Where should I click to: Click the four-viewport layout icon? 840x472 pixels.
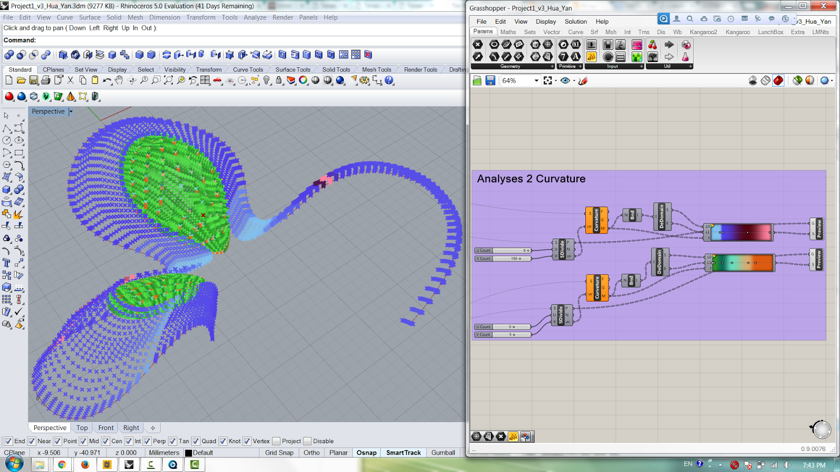point(205,80)
